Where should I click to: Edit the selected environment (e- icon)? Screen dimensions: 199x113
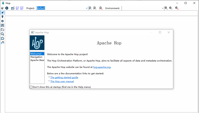pos(166,8)
